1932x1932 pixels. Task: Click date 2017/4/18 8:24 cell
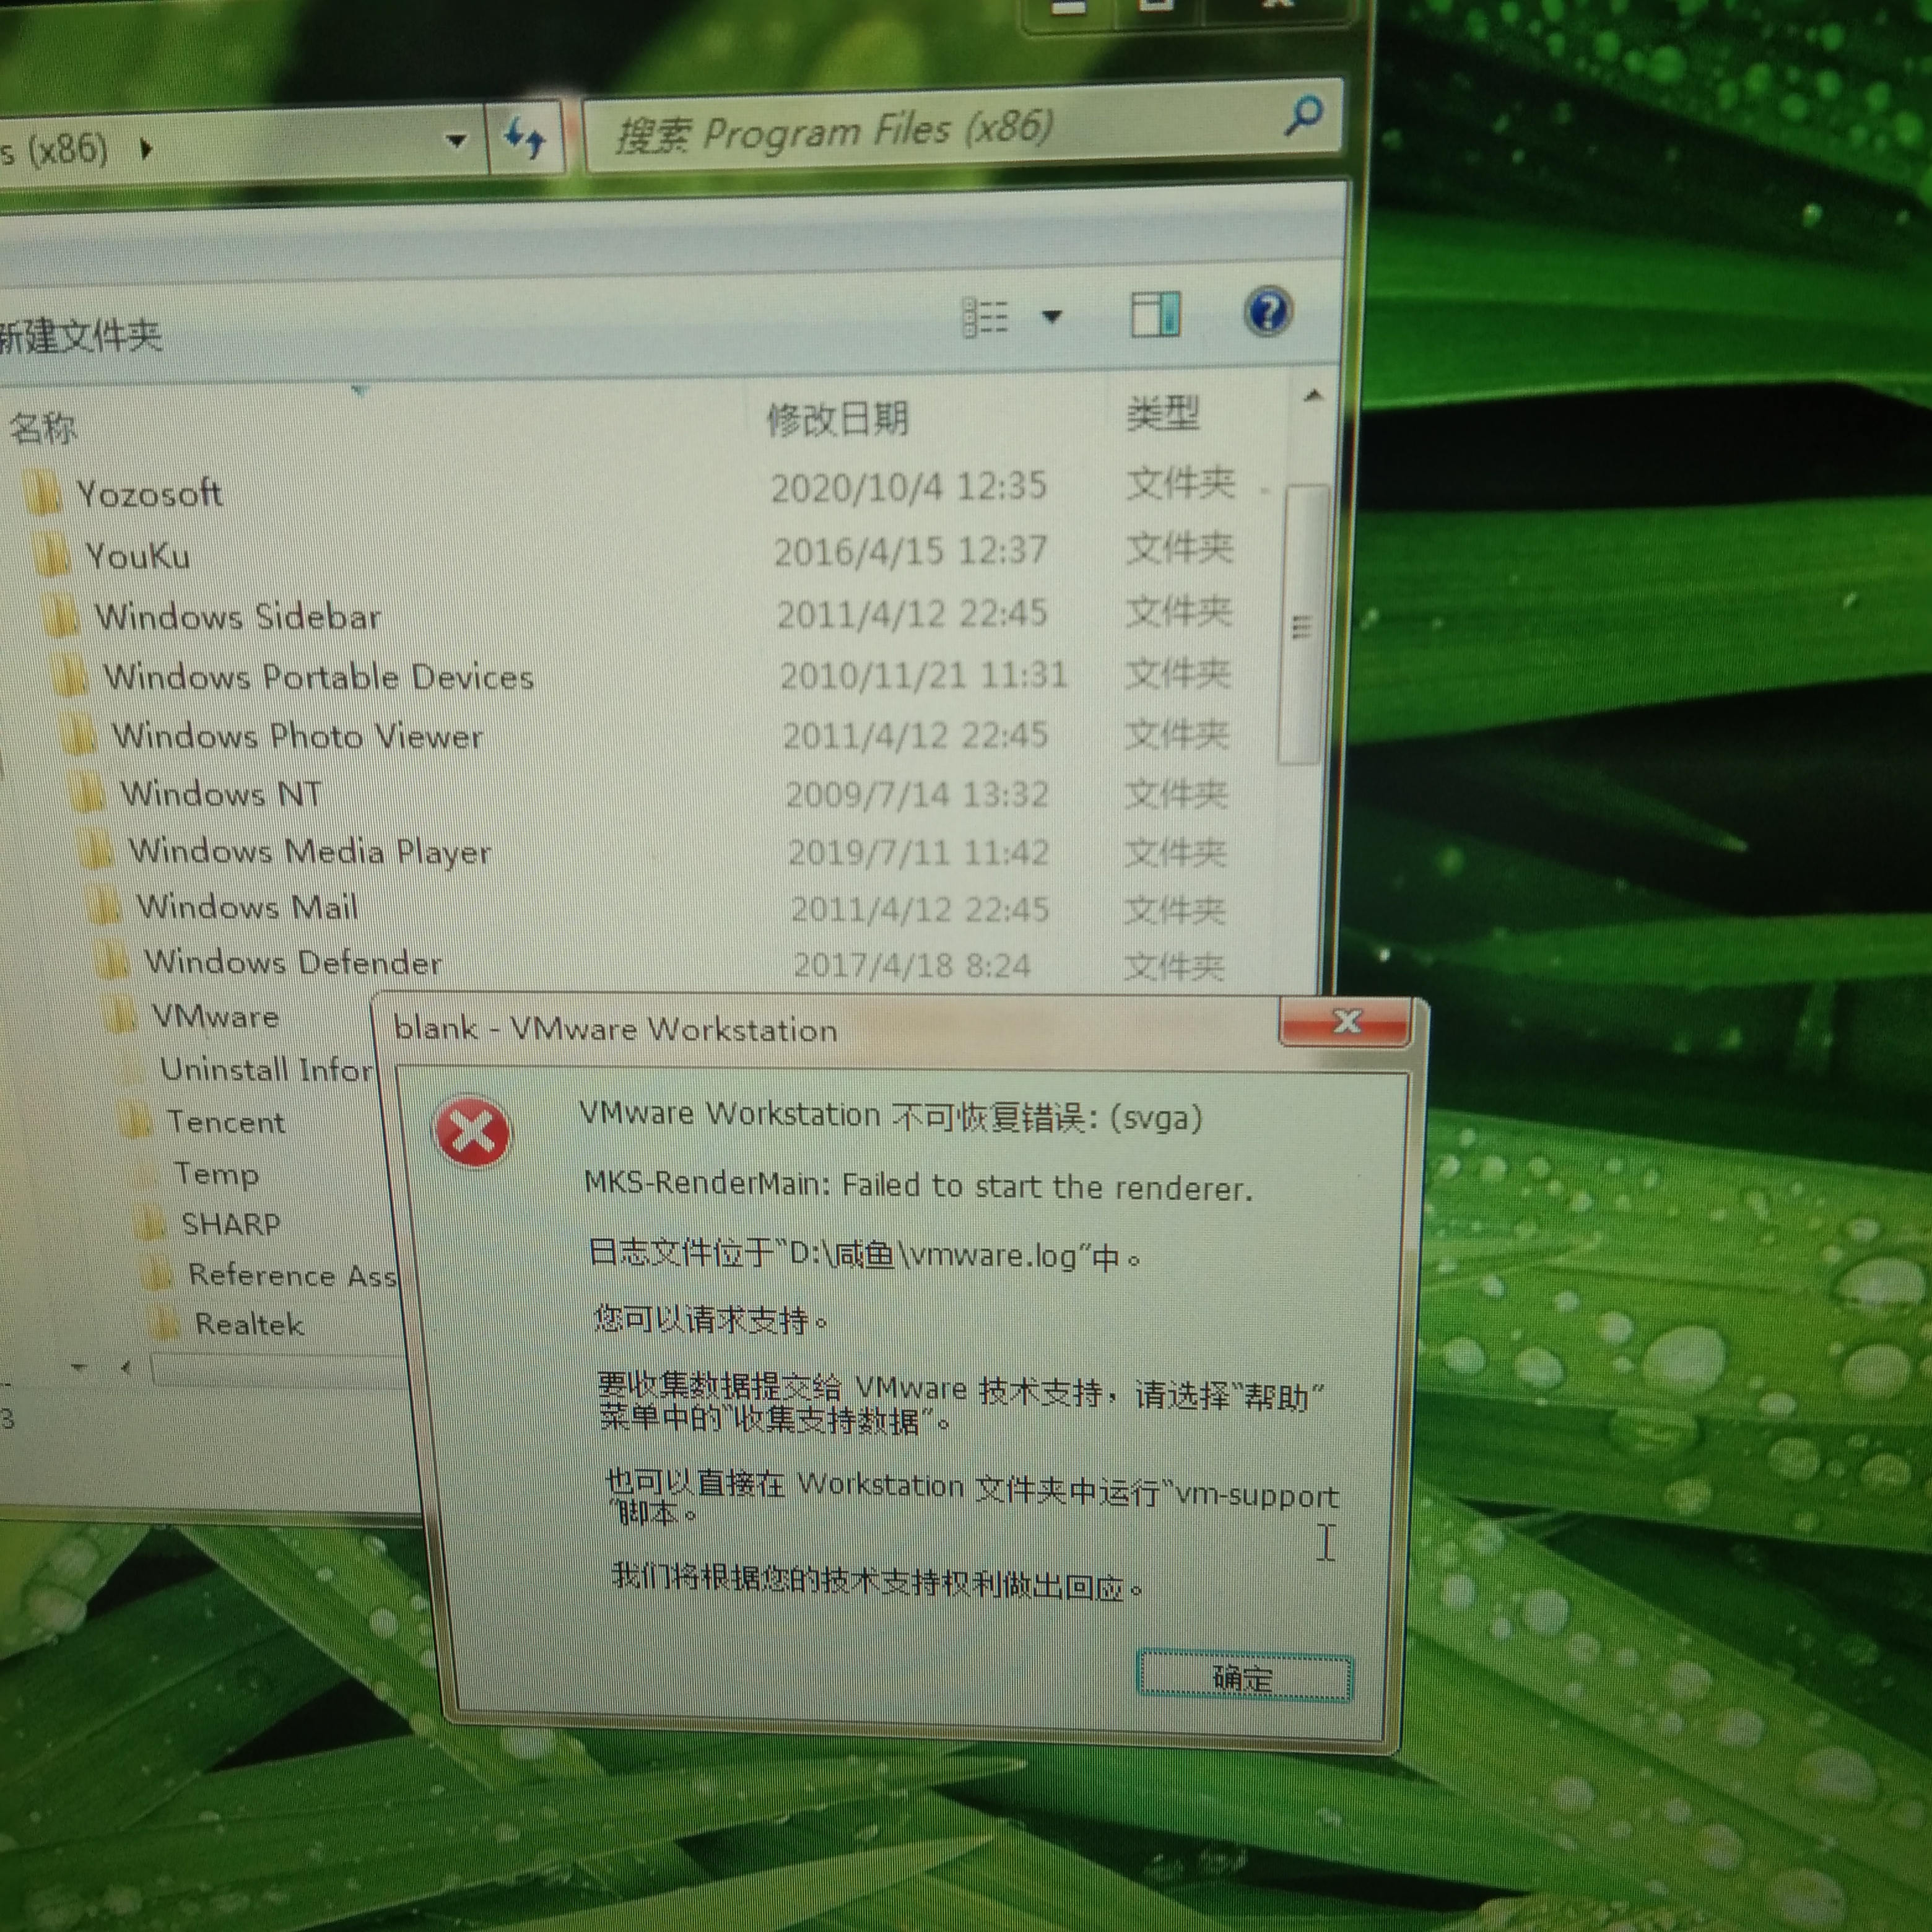[x=911, y=966]
